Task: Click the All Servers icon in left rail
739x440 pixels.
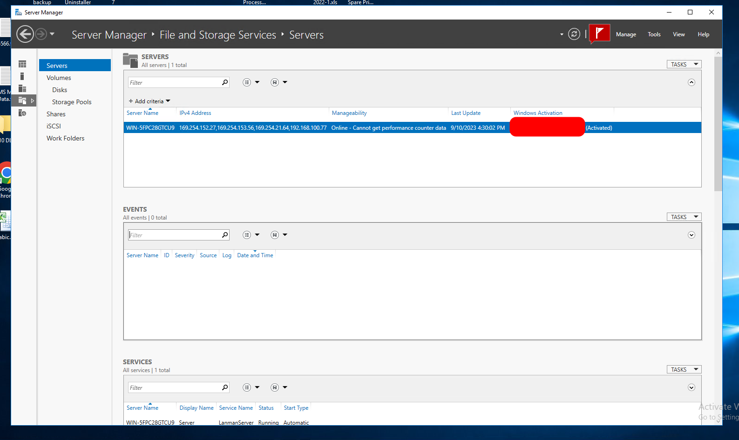Action: (22, 88)
